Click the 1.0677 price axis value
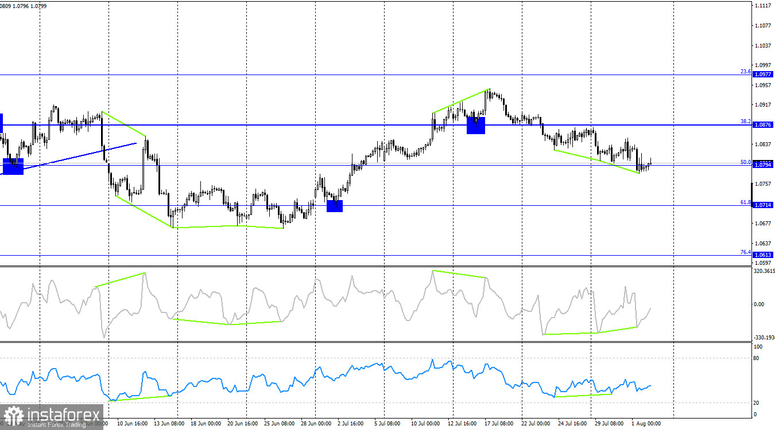Screen dimensions: 775x430 (x=764, y=224)
